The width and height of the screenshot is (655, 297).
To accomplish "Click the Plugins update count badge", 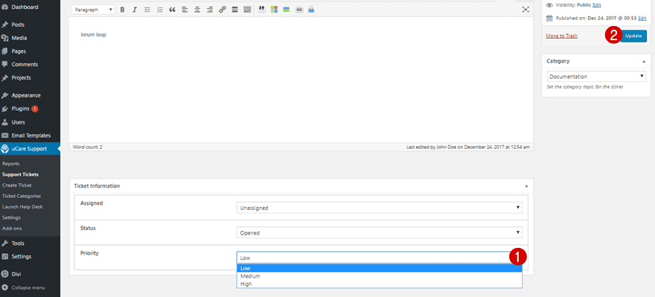I will click(x=35, y=109).
